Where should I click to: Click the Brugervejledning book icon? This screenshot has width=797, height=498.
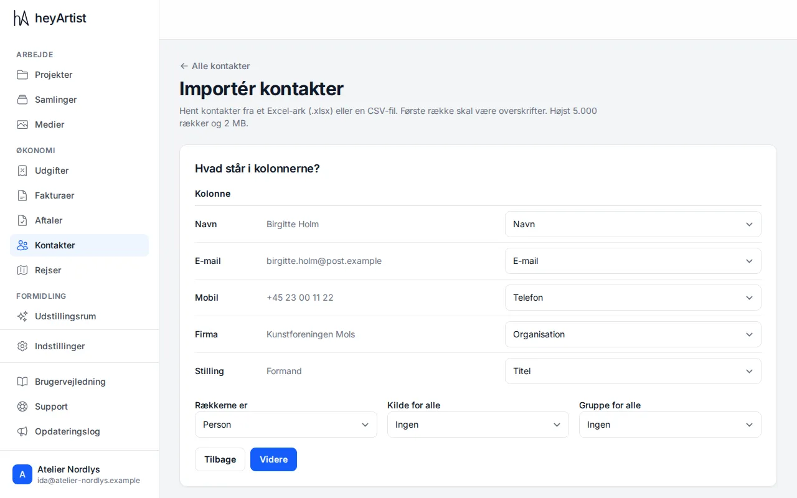pyautogui.click(x=22, y=382)
